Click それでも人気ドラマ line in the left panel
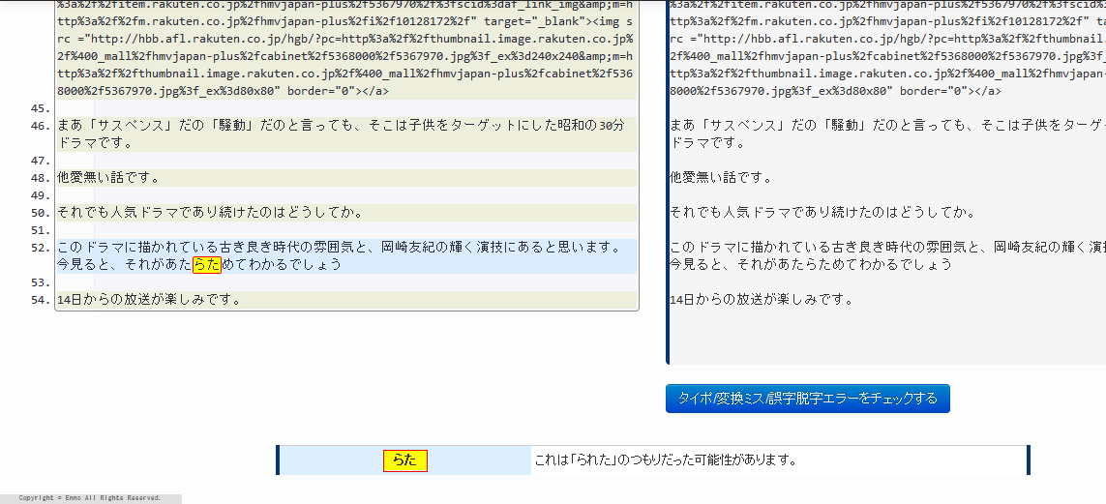Image resolution: width=1106 pixels, height=504 pixels. point(209,213)
